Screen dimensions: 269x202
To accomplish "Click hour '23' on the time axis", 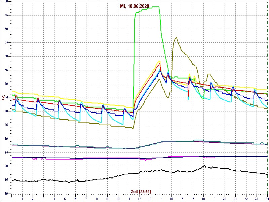I will point(257,199).
